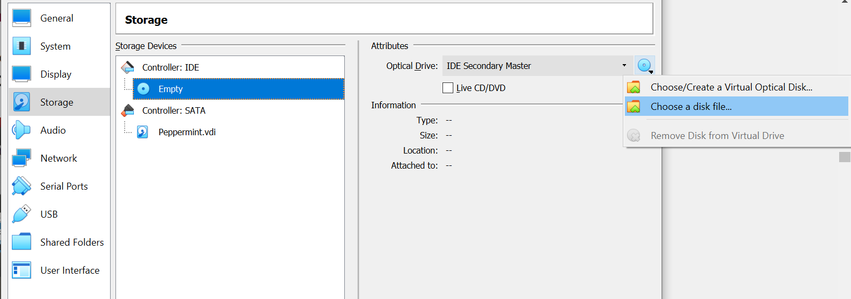Open the Network settings icon

coord(22,158)
